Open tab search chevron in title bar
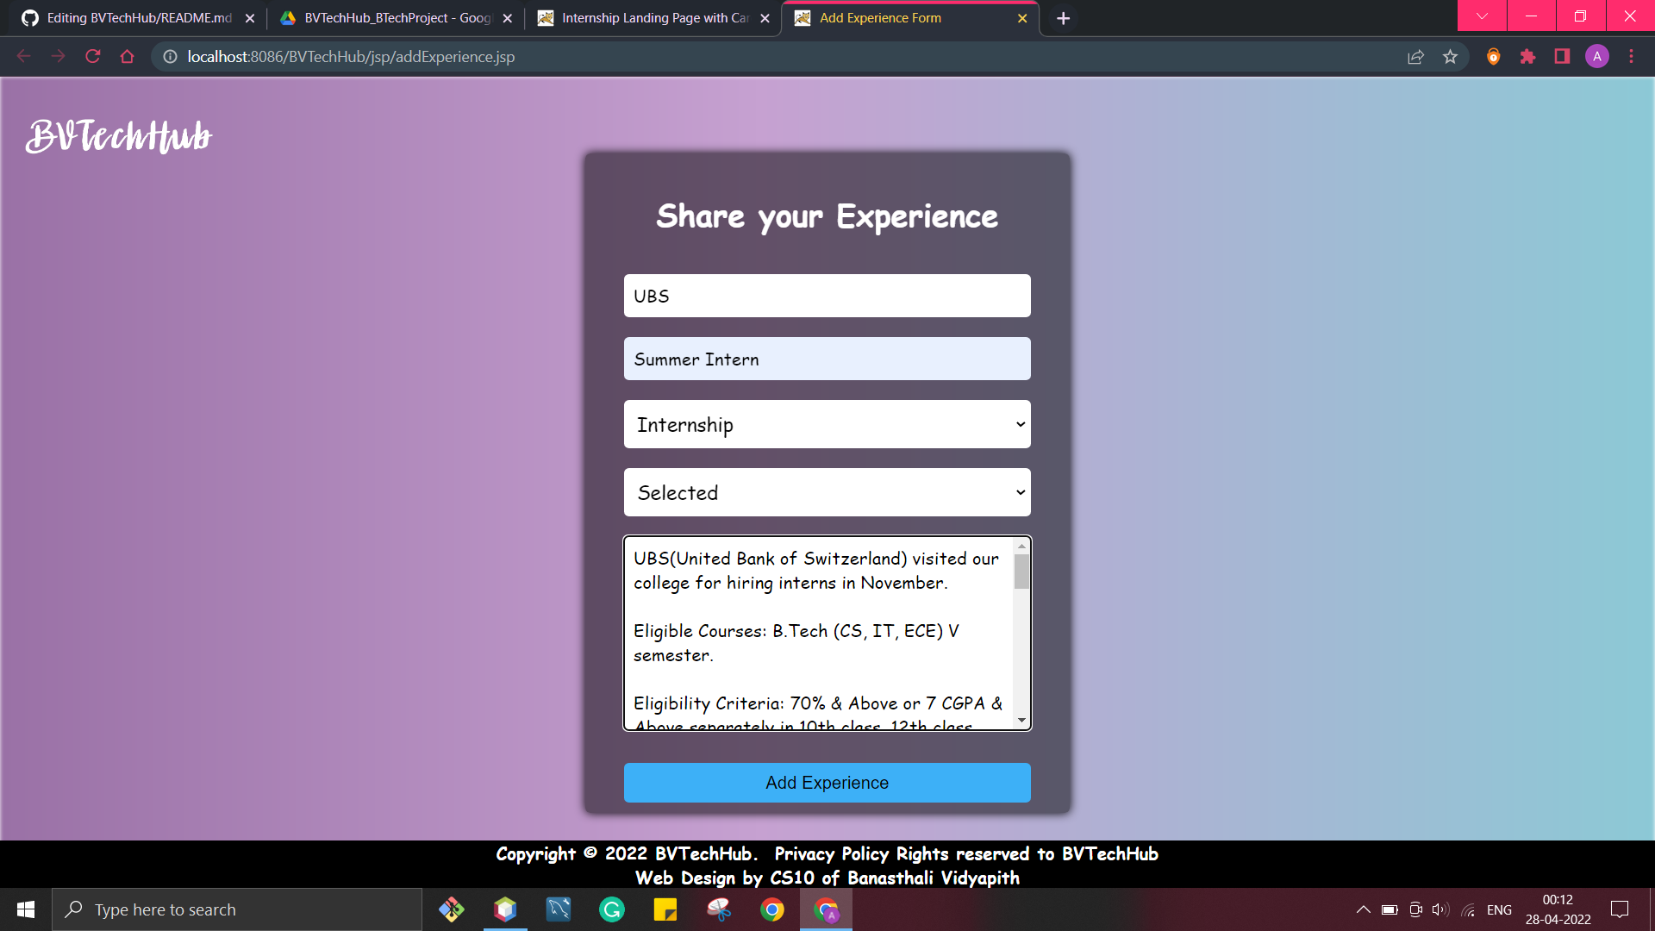Screen dimensions: 1655x931 point(1482,16)
